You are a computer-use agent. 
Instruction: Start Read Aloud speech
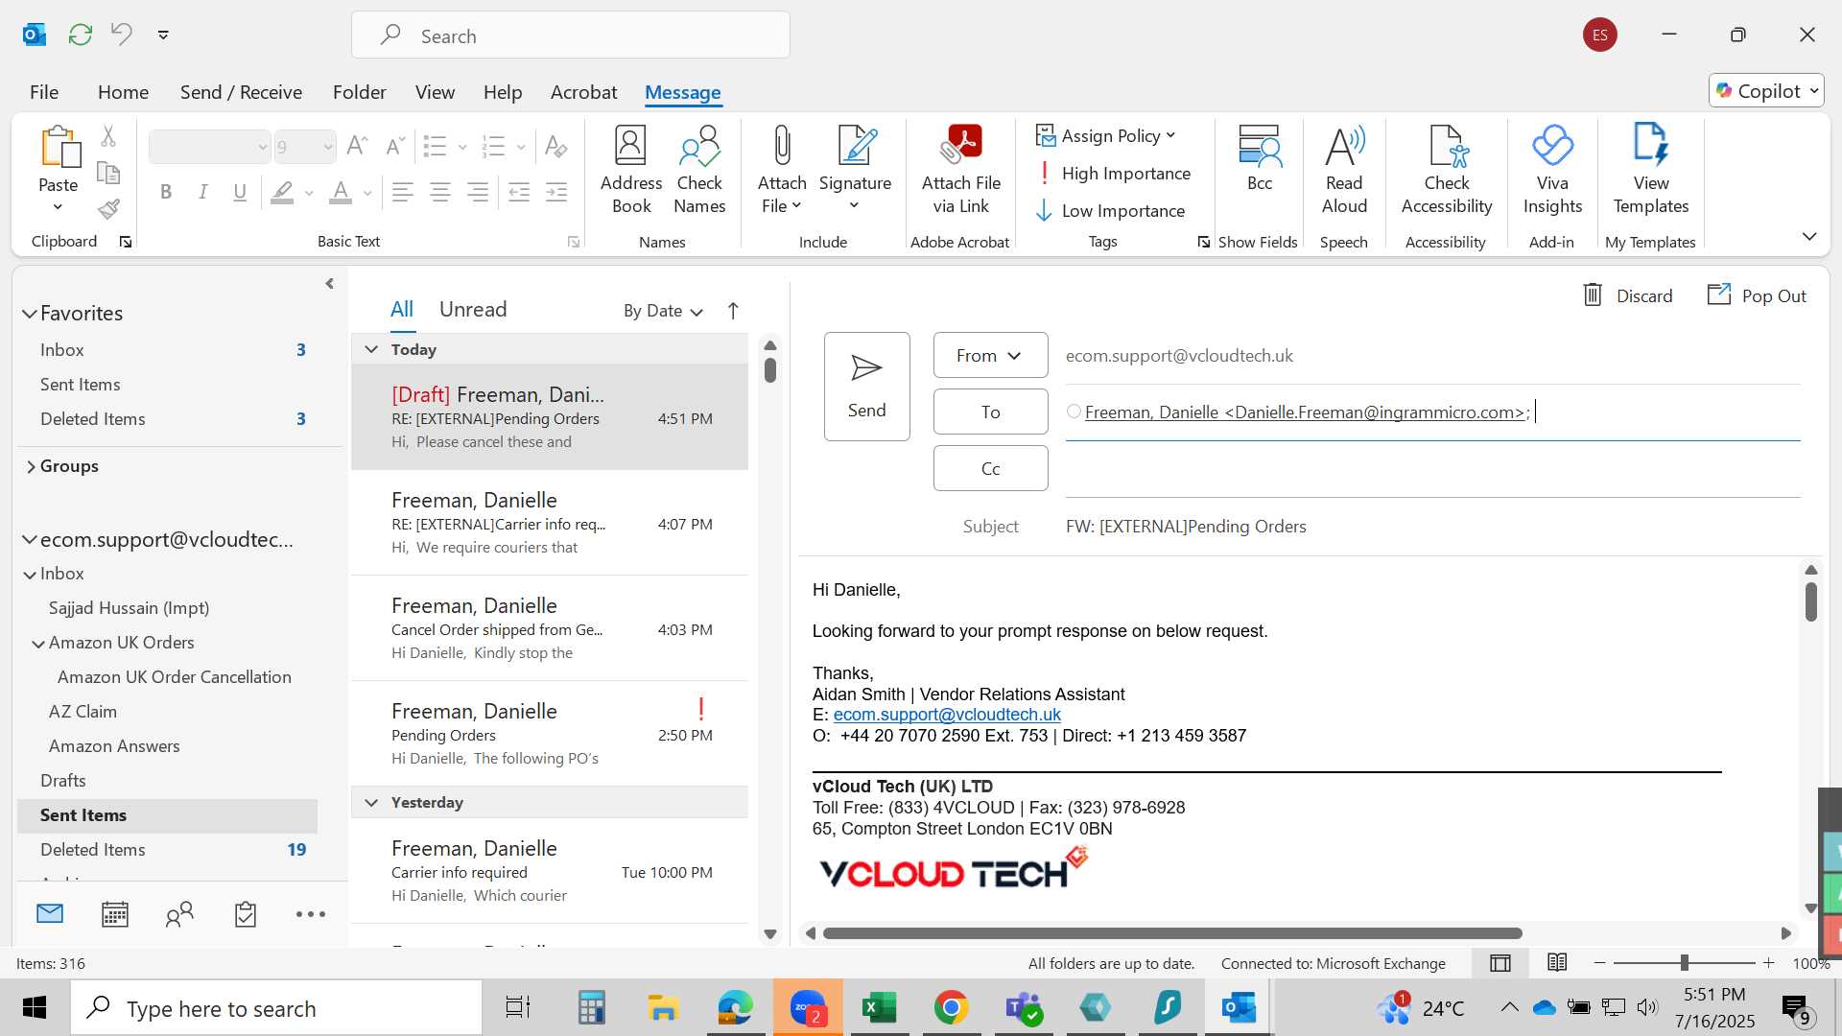click(1344, 170)
